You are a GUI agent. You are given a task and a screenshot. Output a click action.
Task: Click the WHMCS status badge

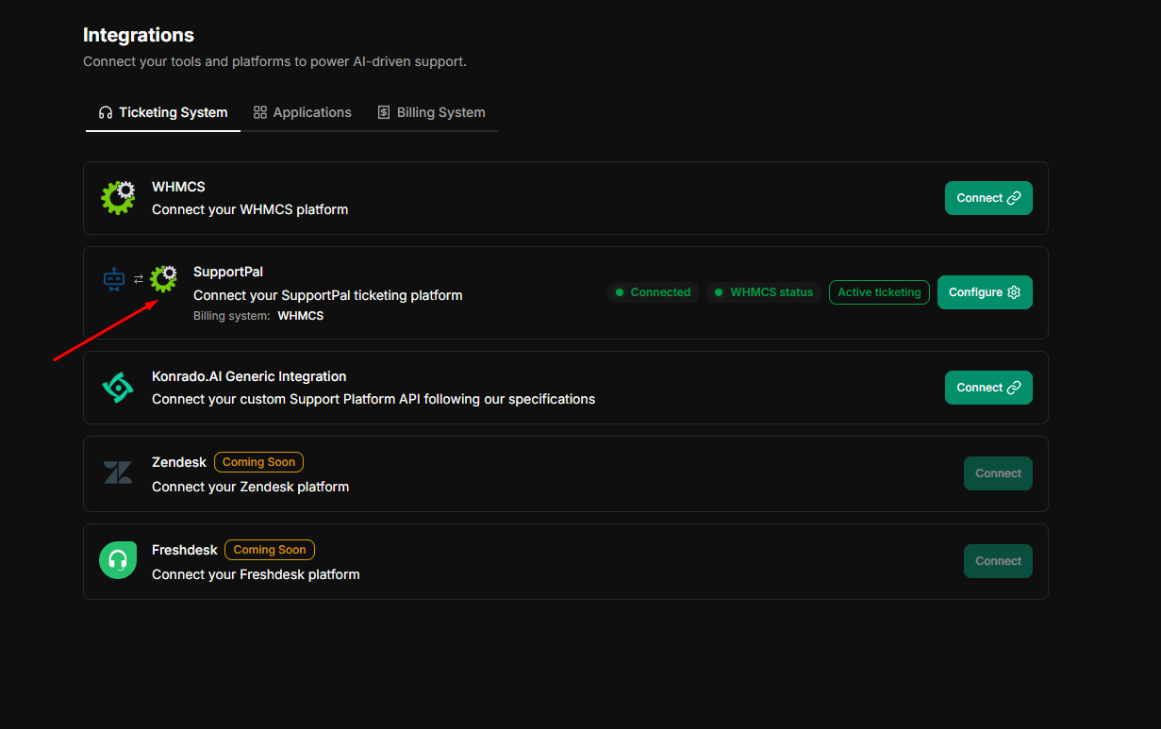point(764,292)
